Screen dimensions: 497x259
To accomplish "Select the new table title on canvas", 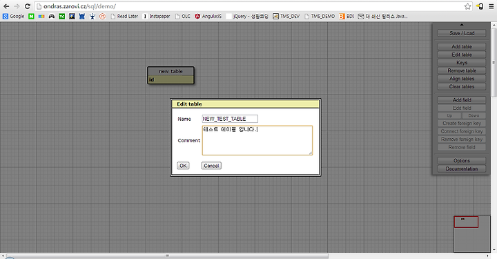I will click(170, 71).
